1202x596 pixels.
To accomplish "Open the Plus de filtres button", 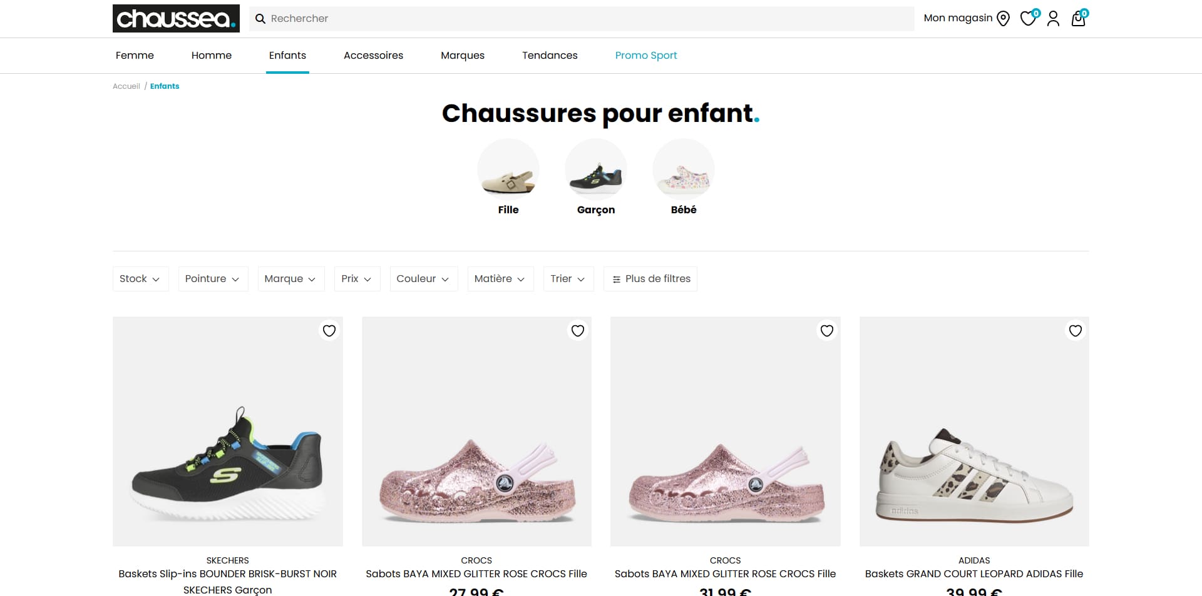I will (x=650, y=279).
